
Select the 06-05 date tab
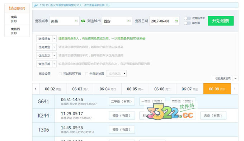[x=135, y=89]
